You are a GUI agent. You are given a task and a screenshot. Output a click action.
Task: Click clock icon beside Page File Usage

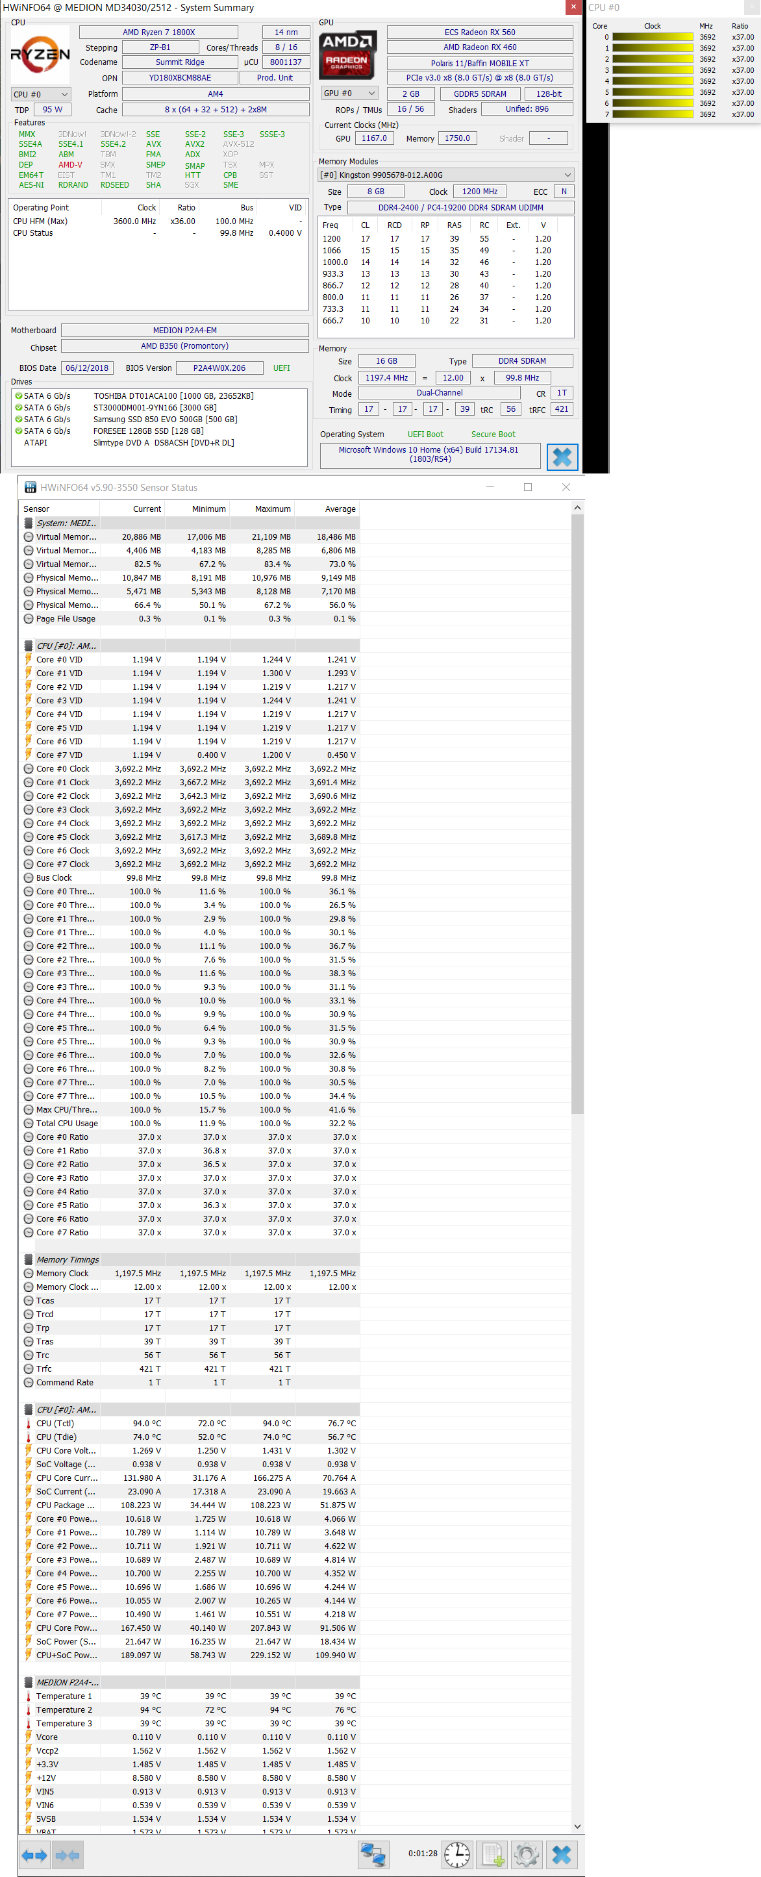point(29,618)
